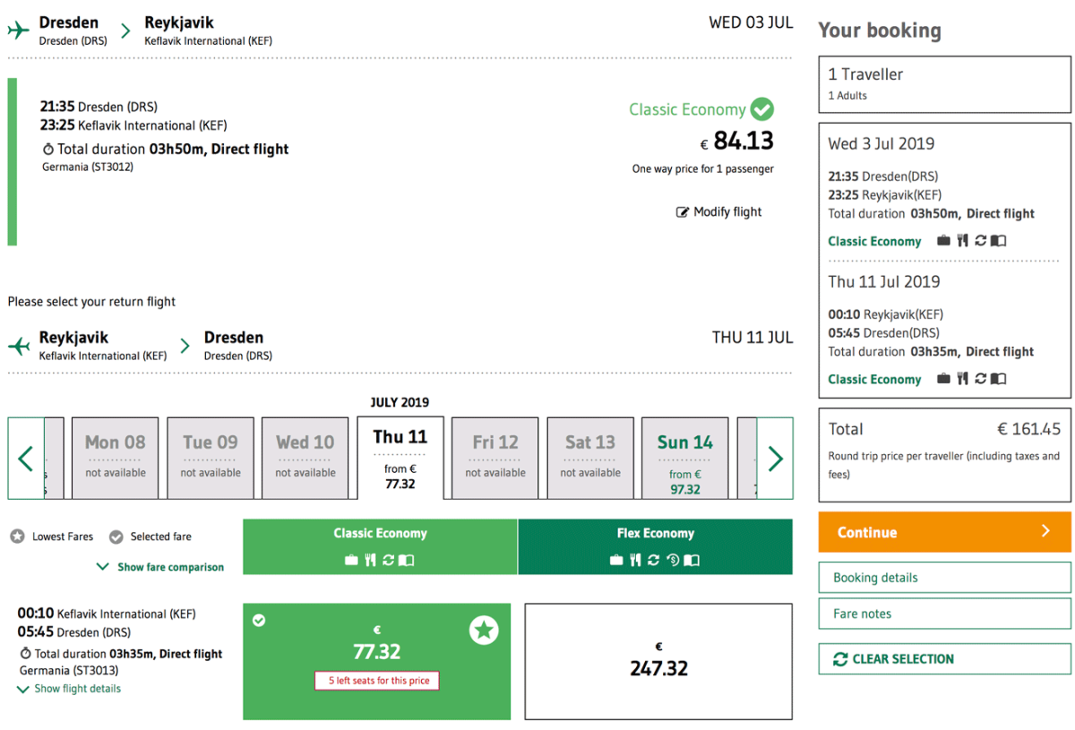Choose Sun 14 date tab

click(x=685, y=459)
